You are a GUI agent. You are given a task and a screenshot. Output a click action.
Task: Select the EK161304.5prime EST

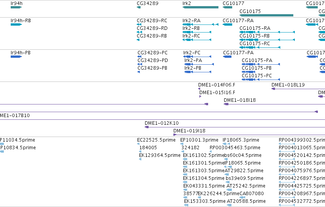(185, 182)
